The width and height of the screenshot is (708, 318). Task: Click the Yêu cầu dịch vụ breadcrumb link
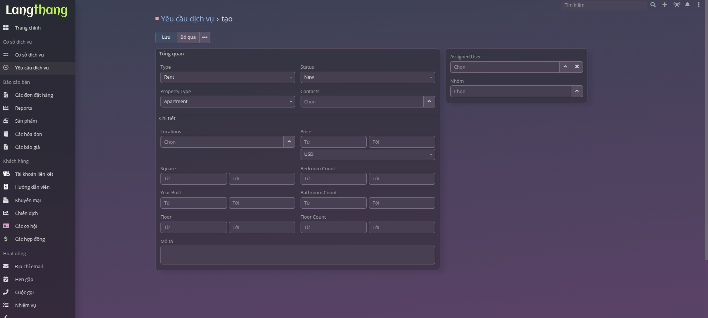187,19
